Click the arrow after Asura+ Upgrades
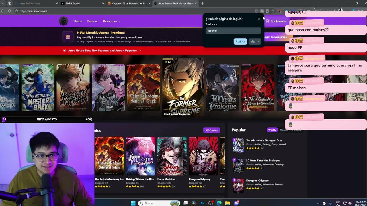 point(140,51)
